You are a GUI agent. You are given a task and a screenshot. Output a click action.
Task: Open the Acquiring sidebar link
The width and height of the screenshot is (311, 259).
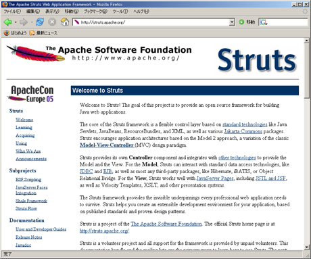(x=25, y=135)
